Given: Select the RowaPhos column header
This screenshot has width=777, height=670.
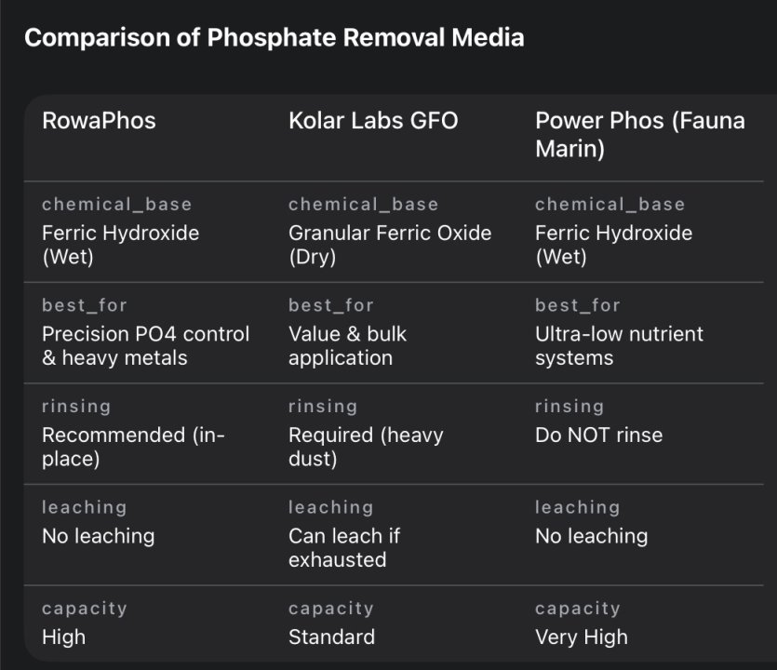Looking at the screenshot, I should click(99, 121).
